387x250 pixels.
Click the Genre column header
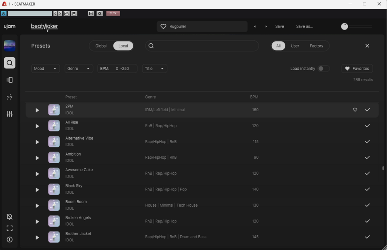pos(150,97)
